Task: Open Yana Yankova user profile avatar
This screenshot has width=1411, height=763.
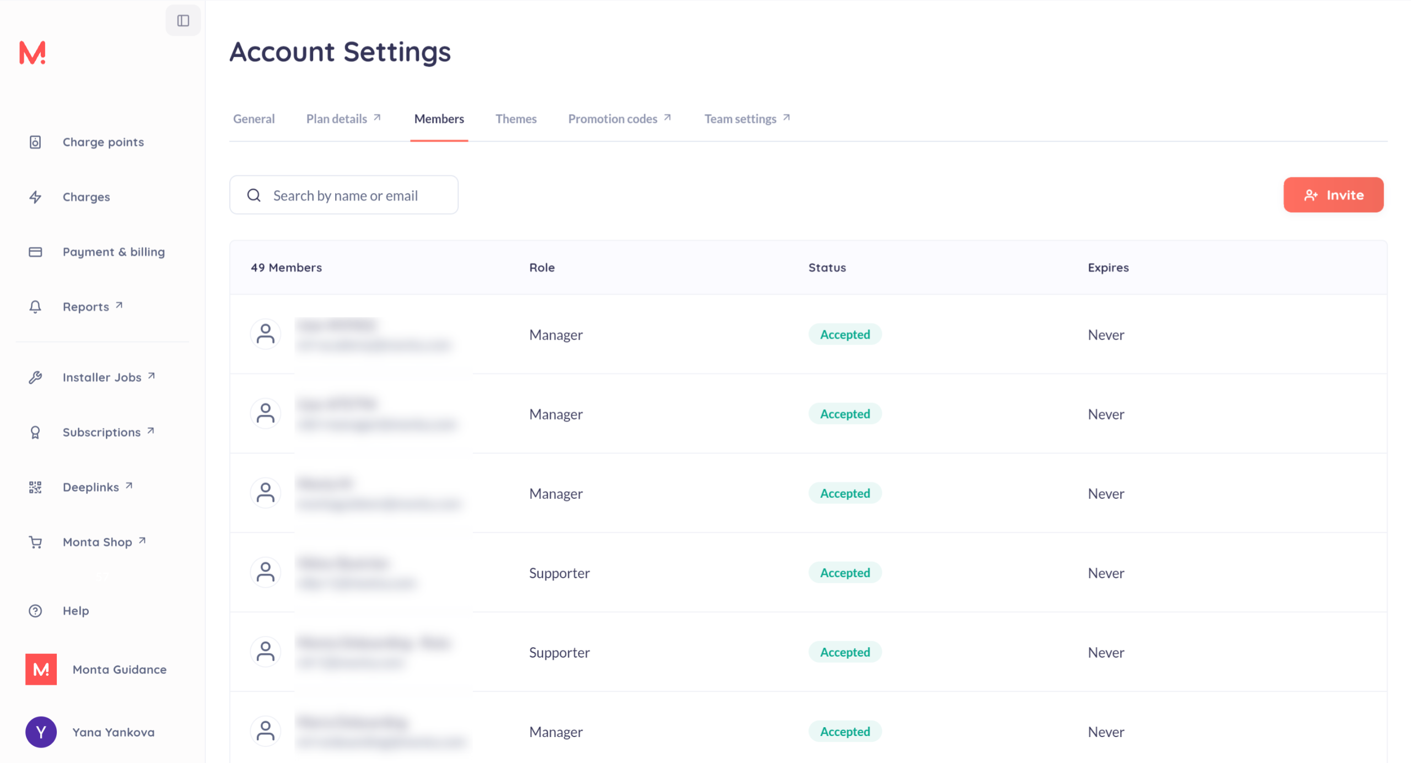Action: 41,732
